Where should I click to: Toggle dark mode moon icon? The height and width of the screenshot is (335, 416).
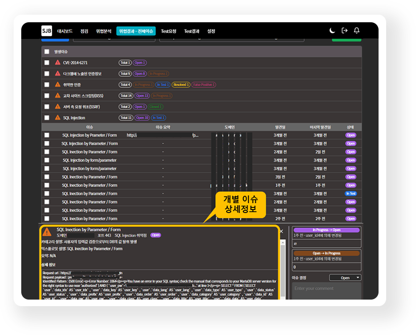pyautogui.click(x=332, y=31)
